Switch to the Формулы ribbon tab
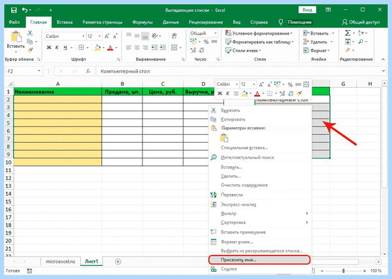 coord(142,22)
